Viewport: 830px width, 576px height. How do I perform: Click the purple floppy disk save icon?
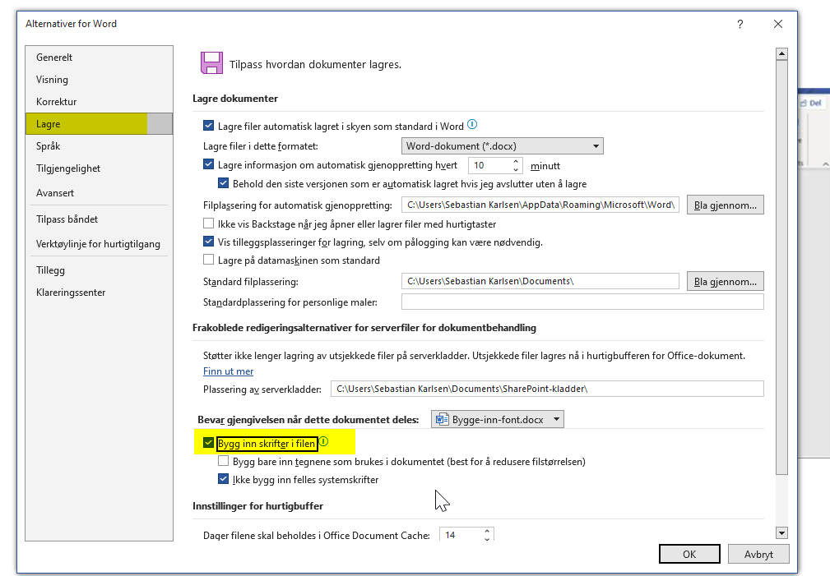(x=211, y=63)
